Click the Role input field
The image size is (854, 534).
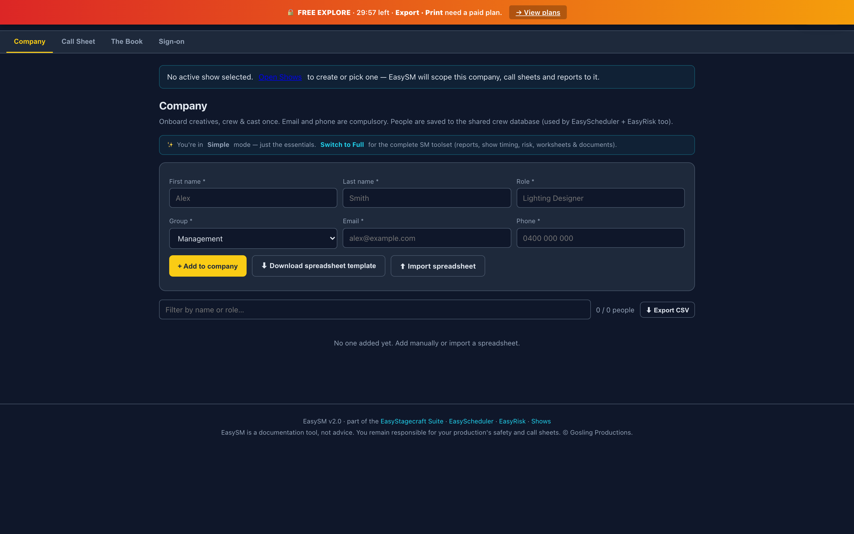[600, 198]
